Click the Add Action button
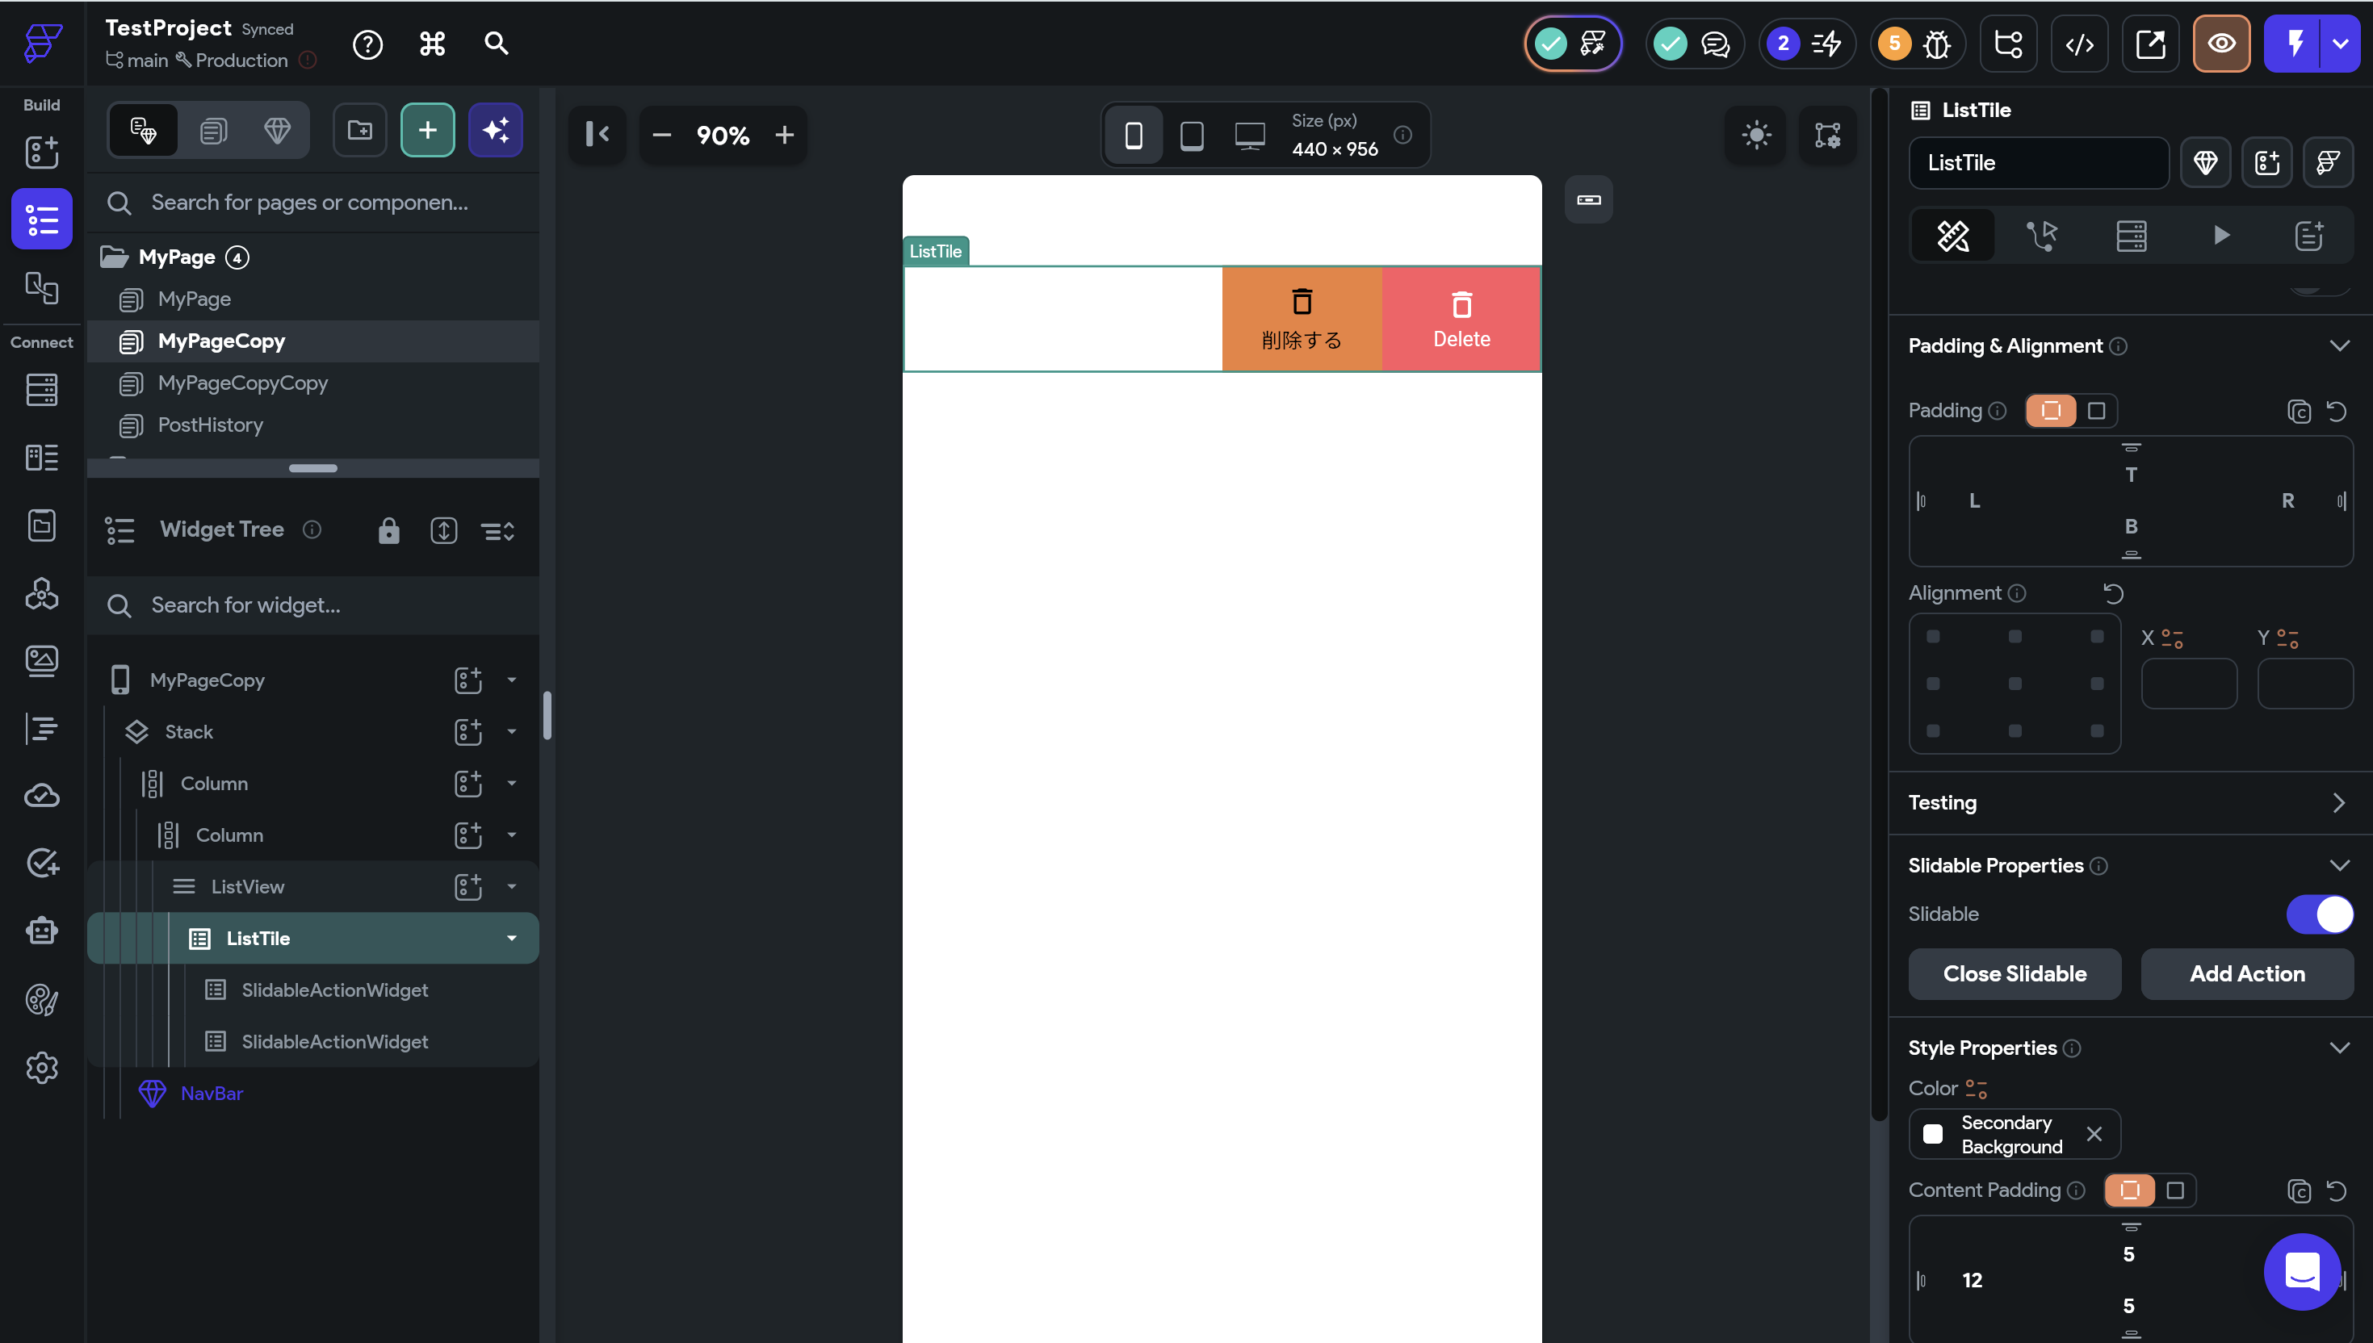This screenshot has height=1343, width=2373. pos(2246,974)
